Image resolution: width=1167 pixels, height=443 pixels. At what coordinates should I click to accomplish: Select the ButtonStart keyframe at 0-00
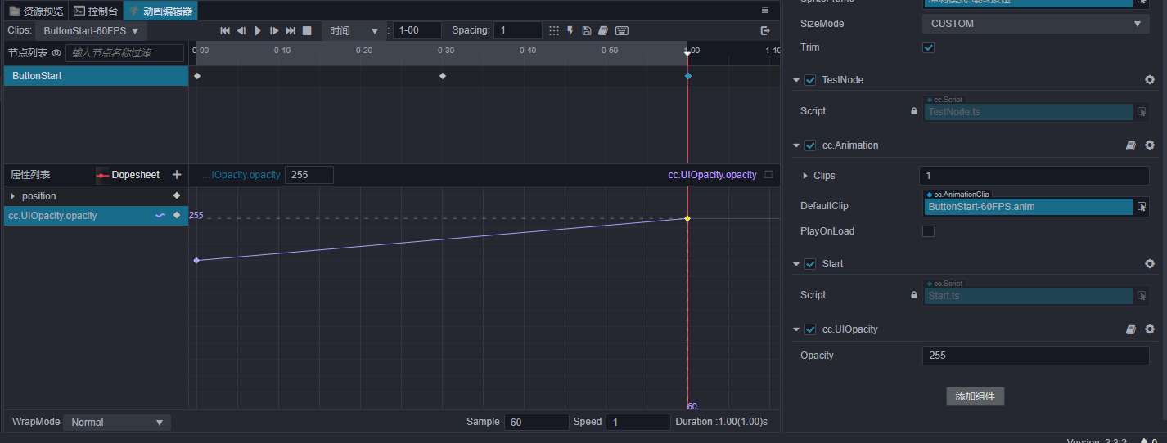(x=197, y=76)
